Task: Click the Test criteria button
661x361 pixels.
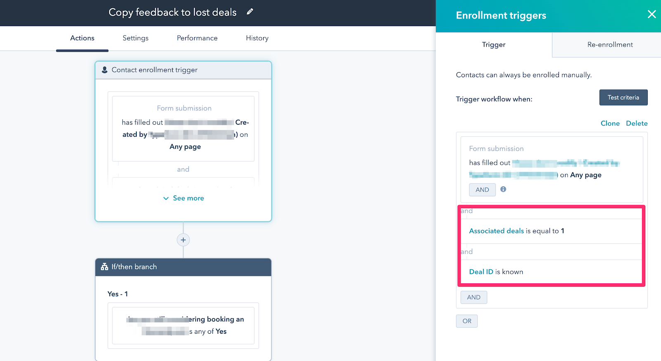Action: [x=623, y=97]
